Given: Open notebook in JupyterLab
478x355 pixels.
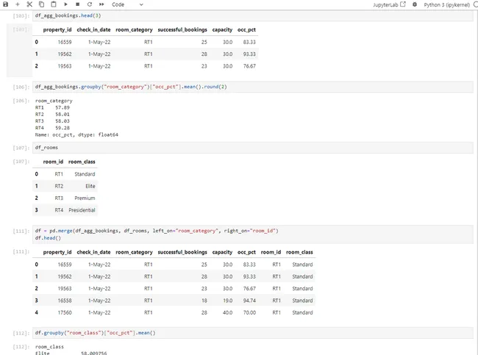Looking at the screenshot, I should (x=389, y=4).
